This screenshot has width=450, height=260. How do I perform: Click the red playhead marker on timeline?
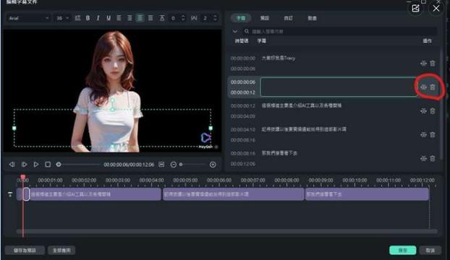point(23,177)
